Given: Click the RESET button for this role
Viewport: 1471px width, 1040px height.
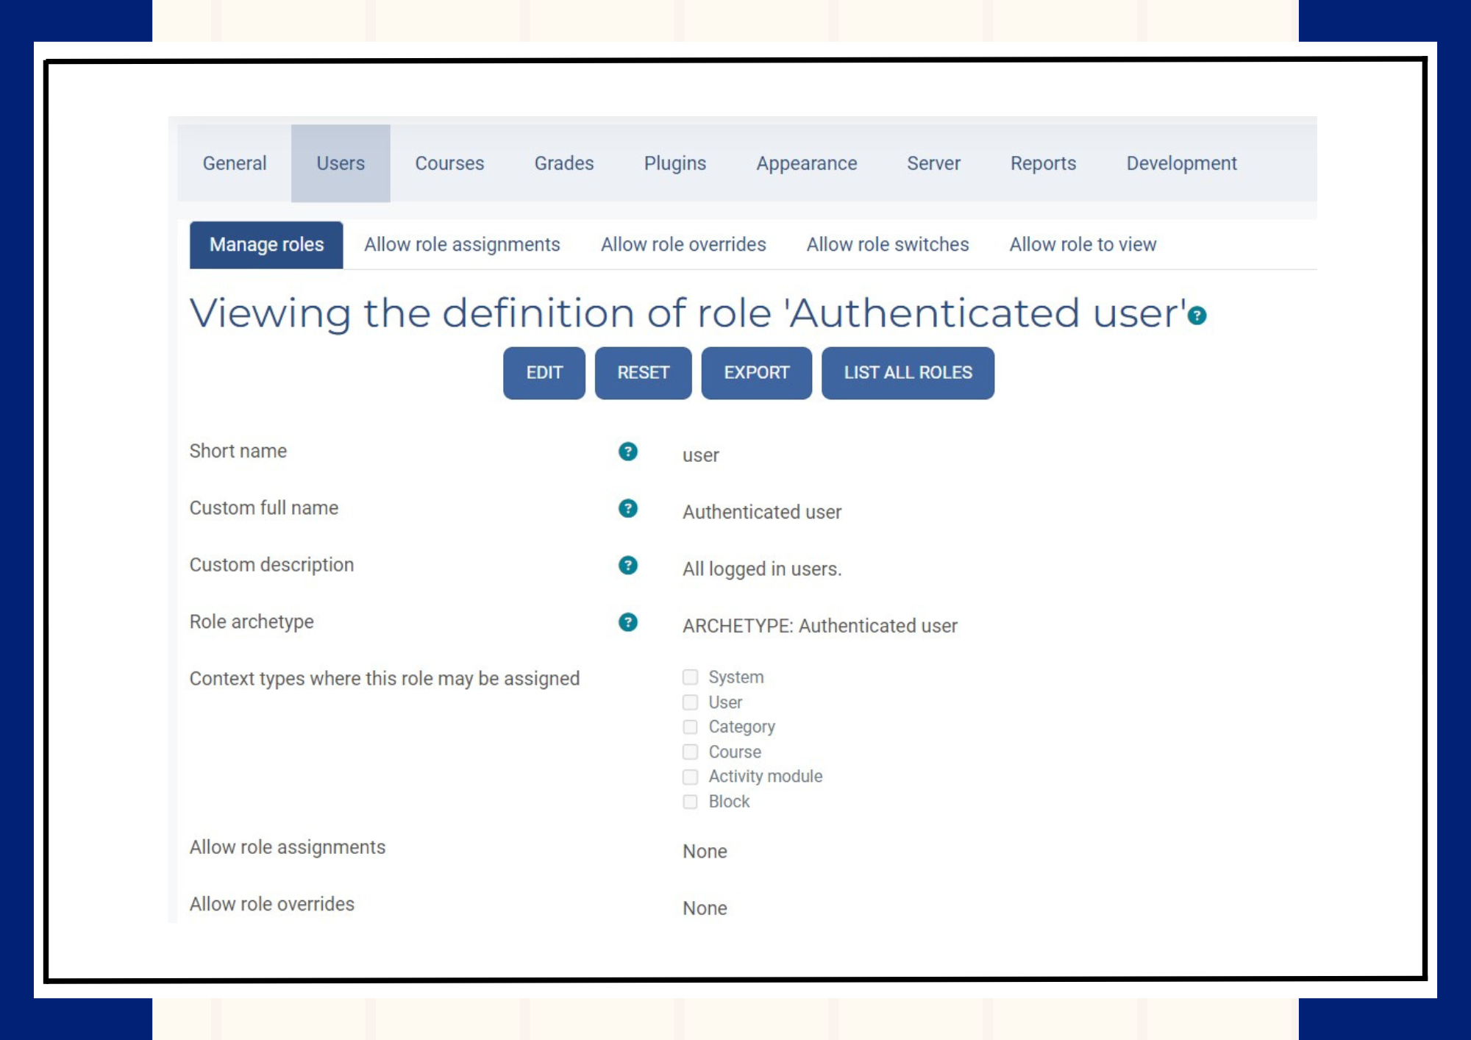Looking at the screenshot, I should coord(643,373).
